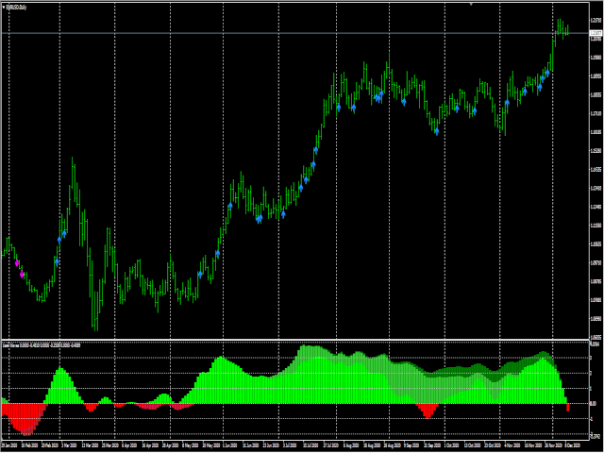Click the last red histogram bar of the oscillator
Viewport: 604px width, 453px height.
point(568,407)
